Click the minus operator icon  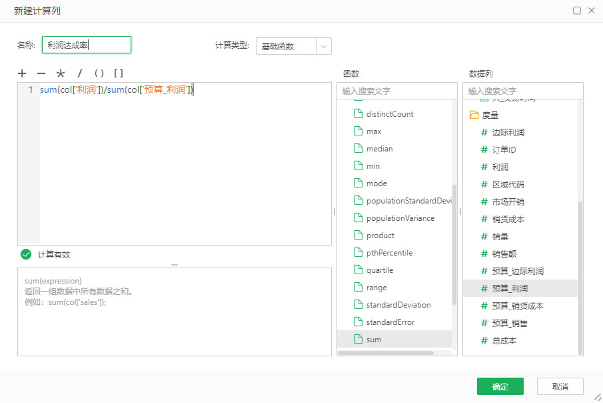pyautogui.click(x=41, y=73)
